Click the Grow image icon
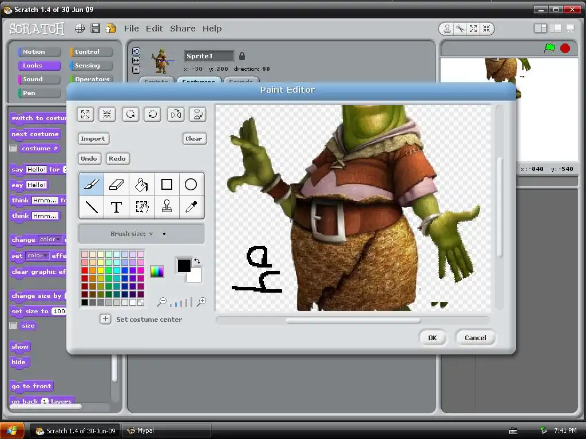586x439 pixels. pos(85,114)
